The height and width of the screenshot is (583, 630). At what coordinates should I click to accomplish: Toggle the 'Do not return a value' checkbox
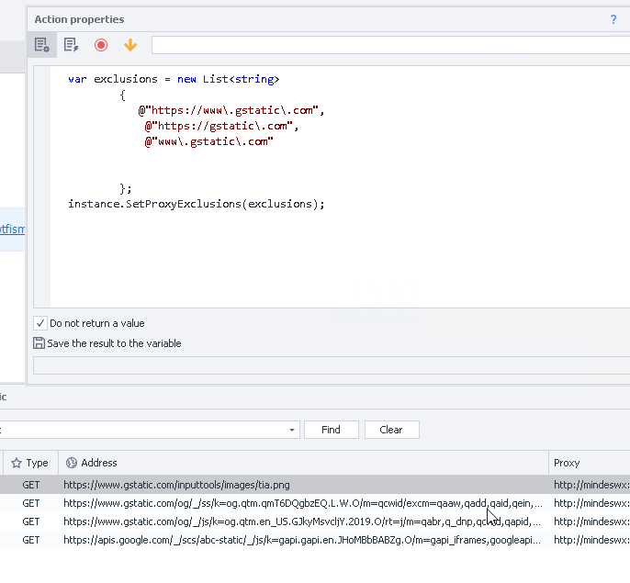coord(40,323)
